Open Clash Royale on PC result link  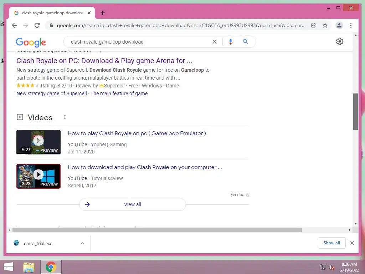[104, 61]
